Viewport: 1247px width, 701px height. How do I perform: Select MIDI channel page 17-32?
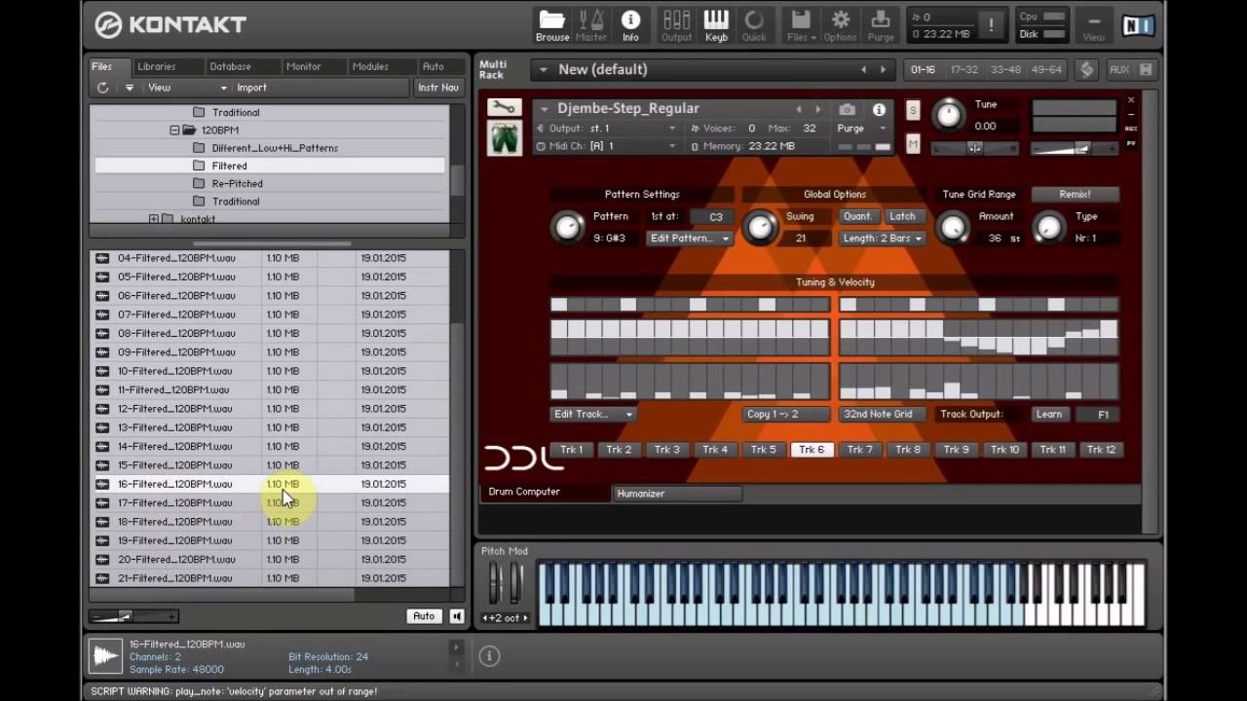pos(964,69)
